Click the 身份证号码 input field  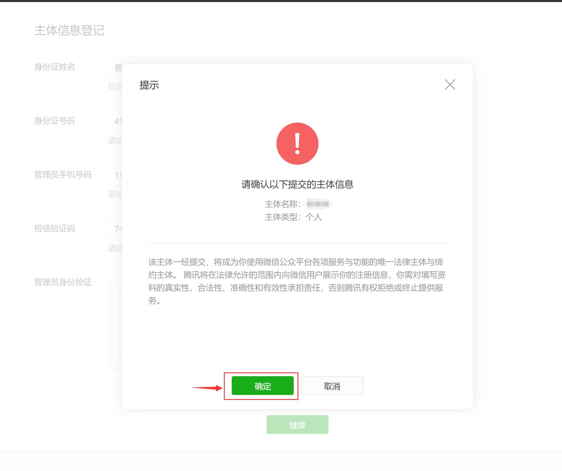(115, 121)
